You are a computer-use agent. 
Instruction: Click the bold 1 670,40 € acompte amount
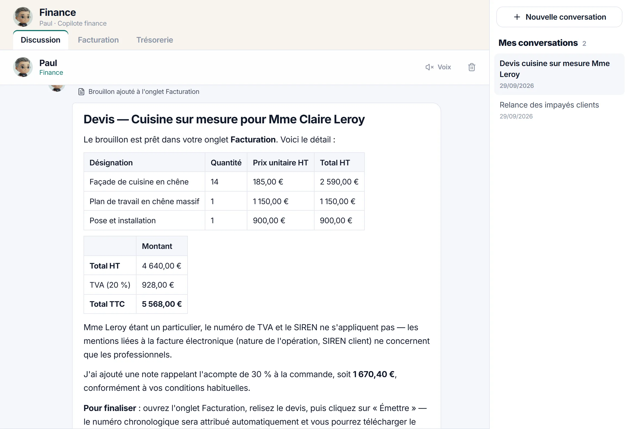pos(374,374)
